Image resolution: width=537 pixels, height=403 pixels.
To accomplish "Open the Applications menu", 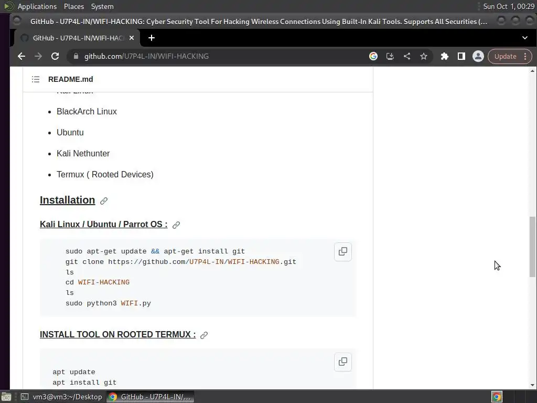I will 37,6.
